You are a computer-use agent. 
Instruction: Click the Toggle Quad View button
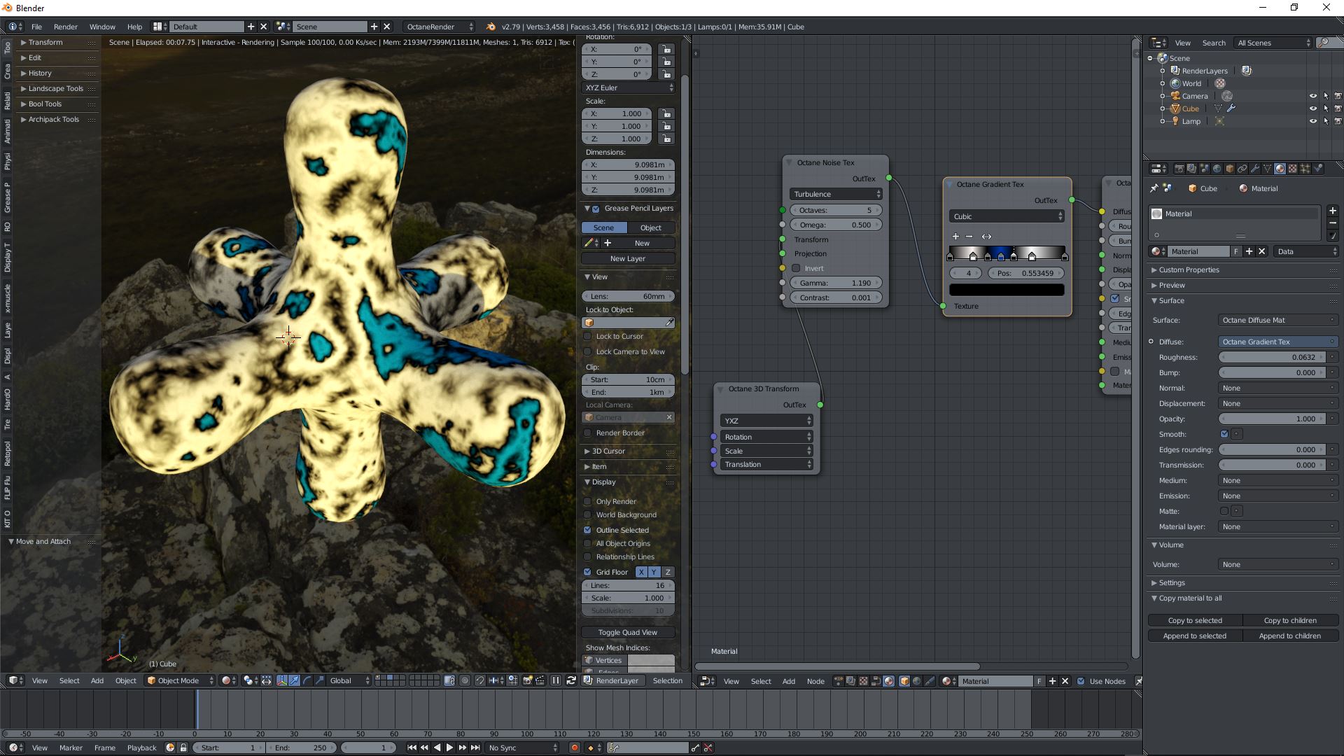[x=627, y=632]
